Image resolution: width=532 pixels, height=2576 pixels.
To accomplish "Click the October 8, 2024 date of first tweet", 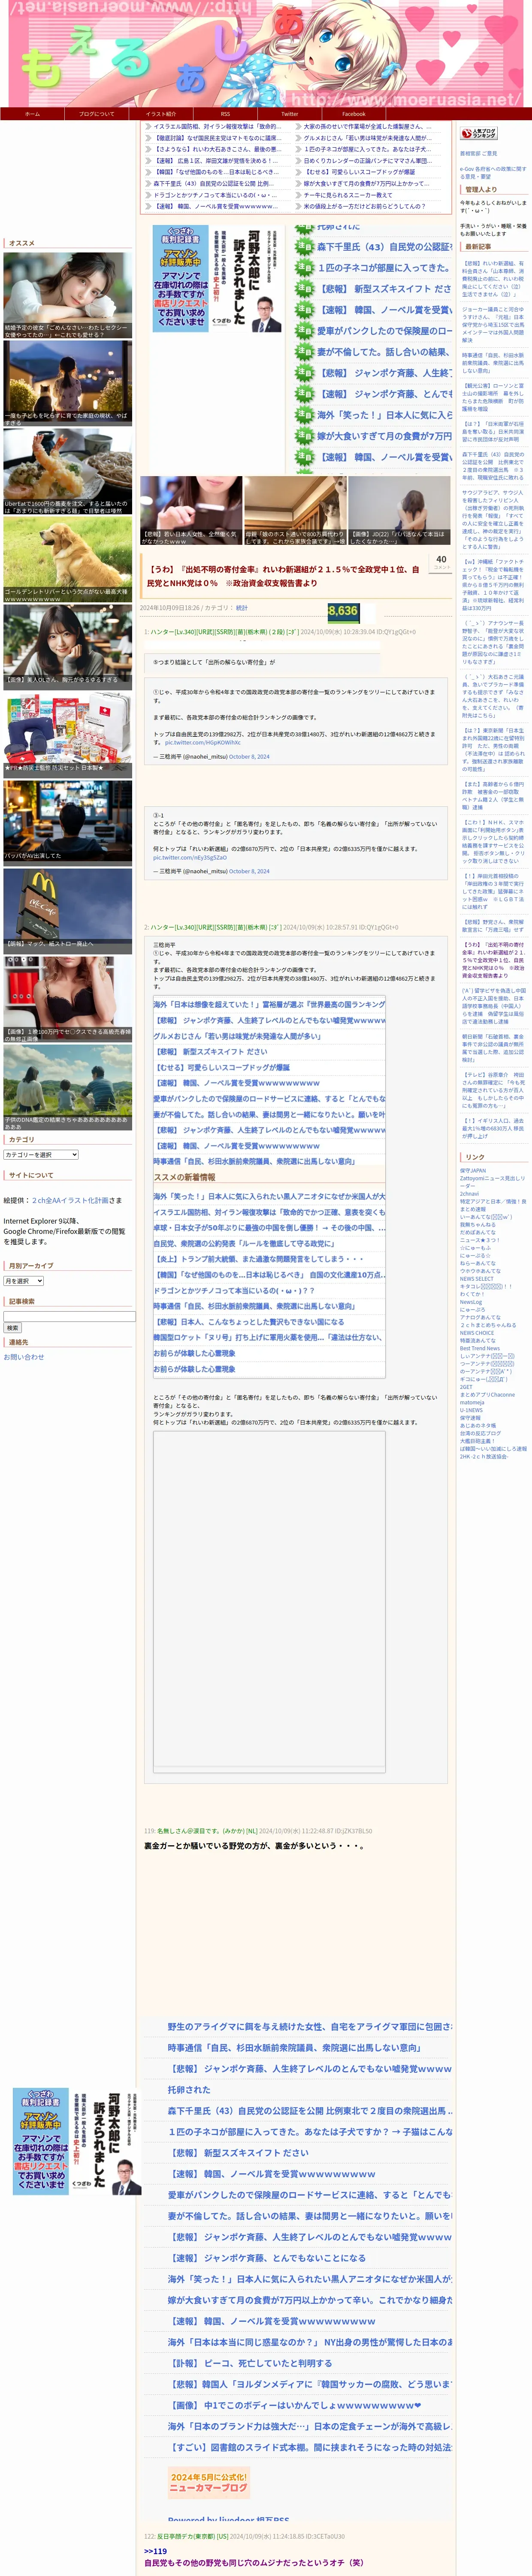I will pos(249,757).
